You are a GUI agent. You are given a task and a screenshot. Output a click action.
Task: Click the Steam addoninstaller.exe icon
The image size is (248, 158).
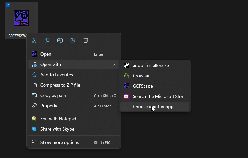[x=126, y=65]
